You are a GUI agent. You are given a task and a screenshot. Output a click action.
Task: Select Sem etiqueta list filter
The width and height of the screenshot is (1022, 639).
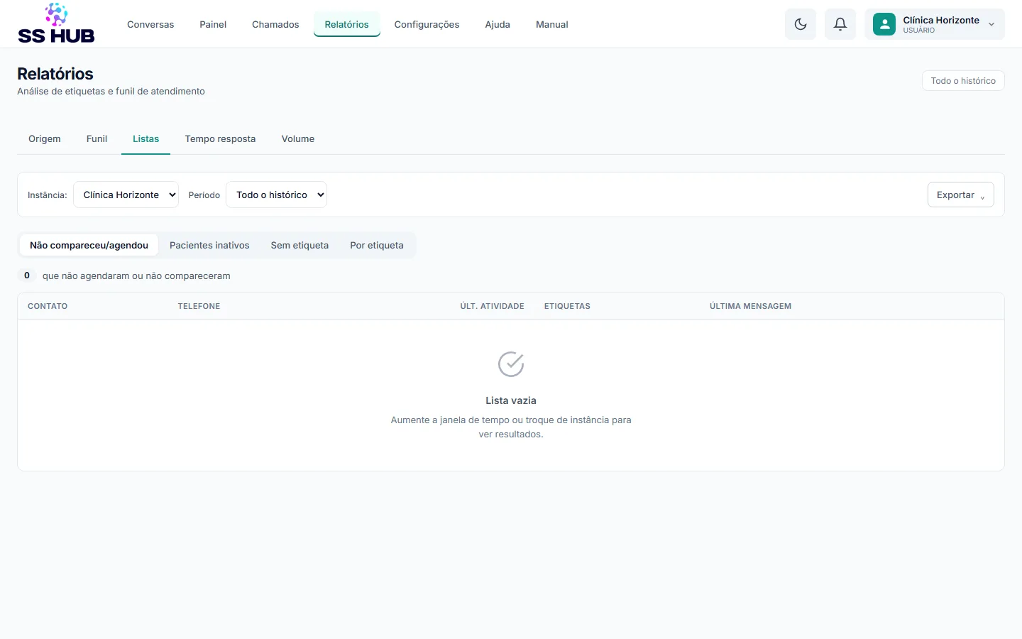pos(300,245)
